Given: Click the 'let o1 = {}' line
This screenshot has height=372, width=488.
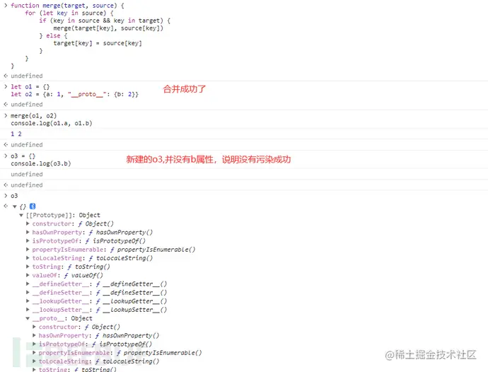Looking at the screenshot, I should 30,87.
